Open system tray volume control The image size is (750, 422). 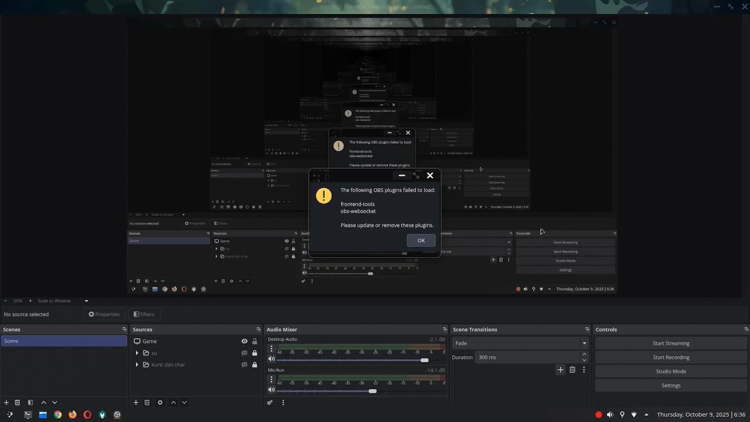click(610, 414)
